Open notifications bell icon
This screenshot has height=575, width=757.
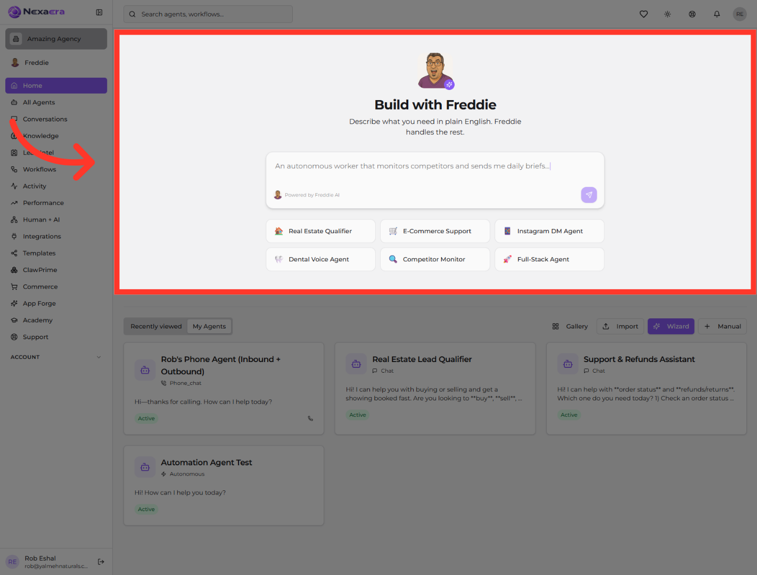[717, 14]
